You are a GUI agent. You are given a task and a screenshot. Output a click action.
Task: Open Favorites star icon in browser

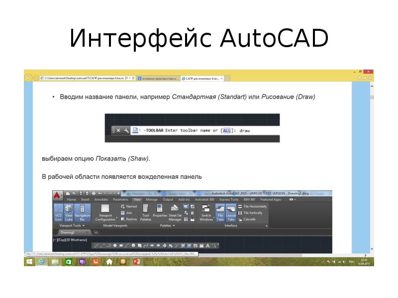pyautogui.click(x=365, y=78)
